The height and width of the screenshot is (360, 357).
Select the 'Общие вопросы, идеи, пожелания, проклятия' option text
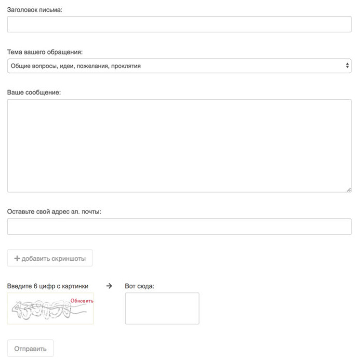[76, 66]
